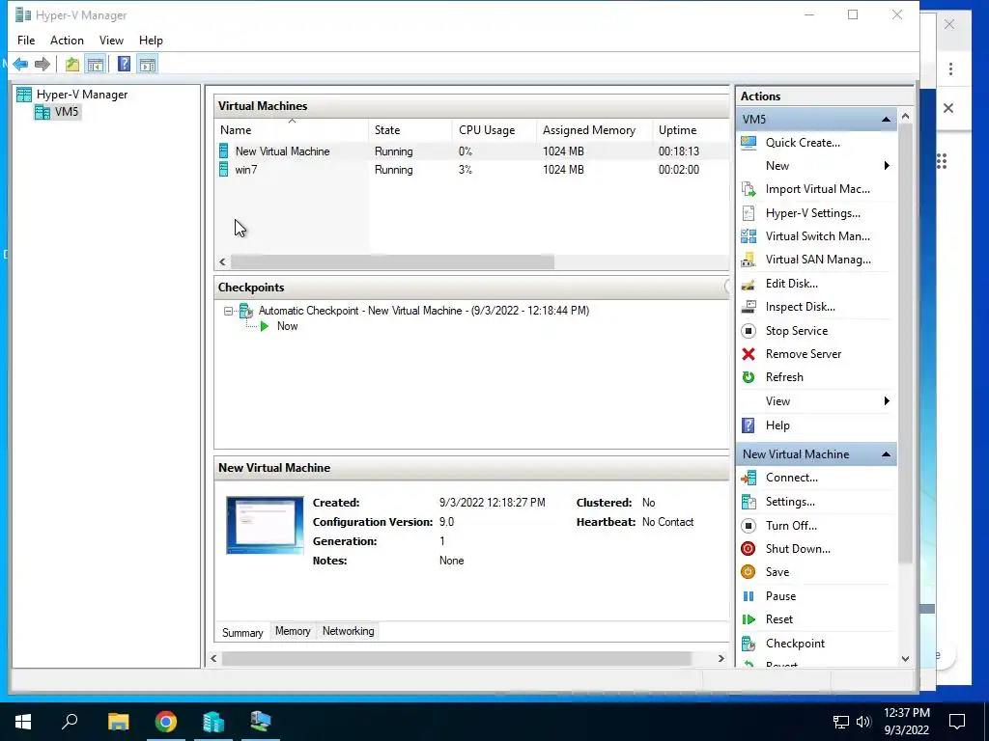The image size is (989, 741).
Task: Click the Virtual Machines horizontal scrollbar
Action: (x=392, y=261)
